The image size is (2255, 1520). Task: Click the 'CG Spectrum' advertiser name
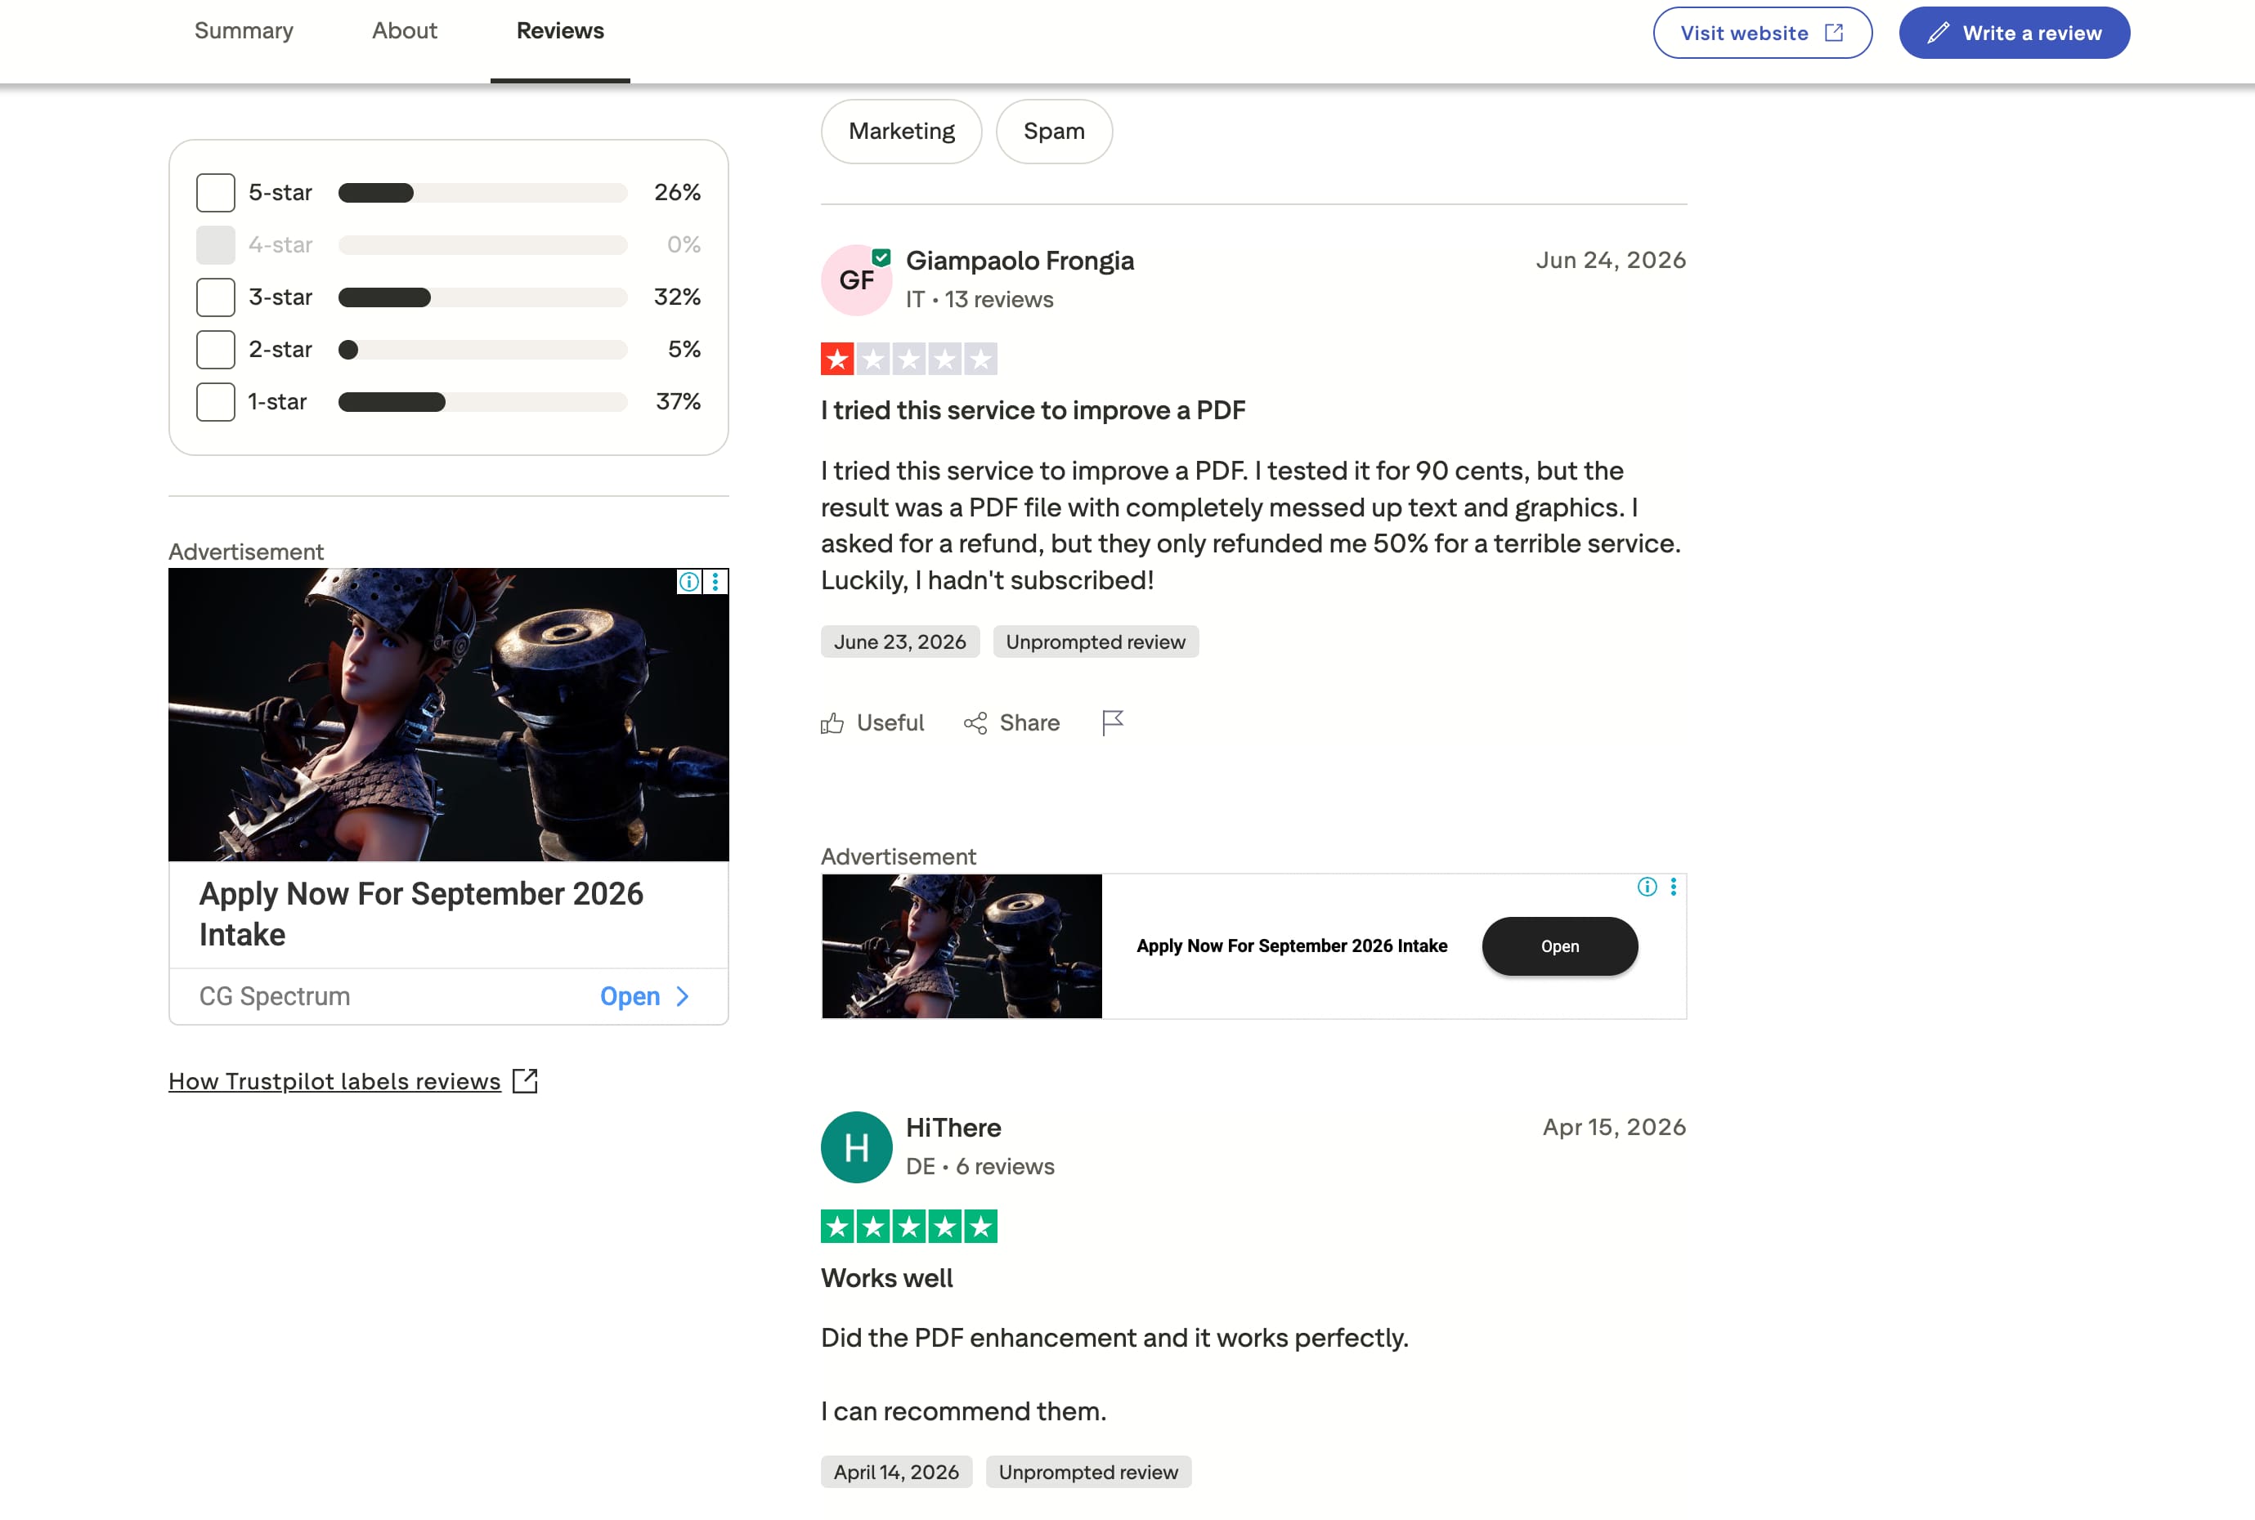point(275,996)
